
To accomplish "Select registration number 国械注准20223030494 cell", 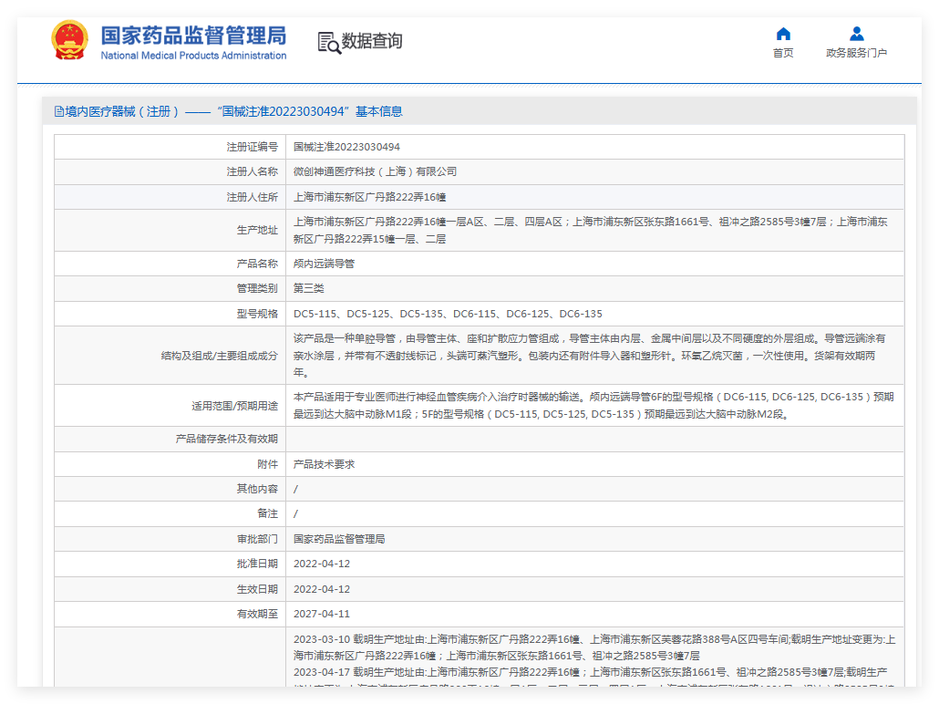I will 594,147.
